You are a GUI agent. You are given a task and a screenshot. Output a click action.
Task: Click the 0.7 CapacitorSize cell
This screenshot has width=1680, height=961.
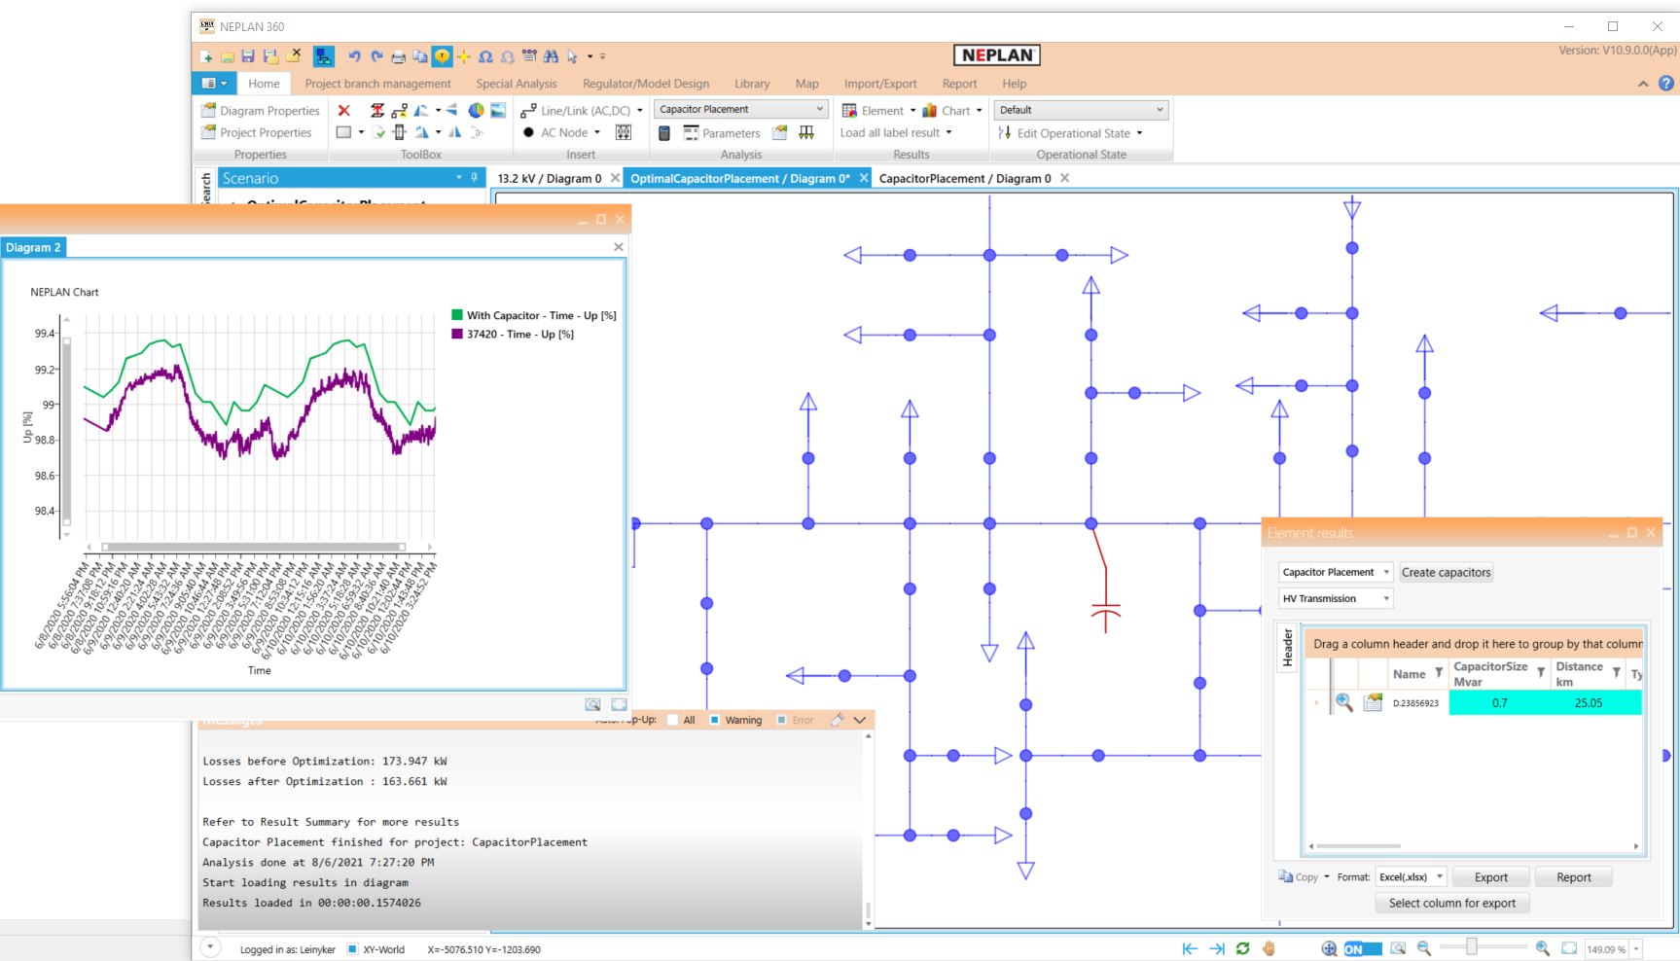(1499, 702)
